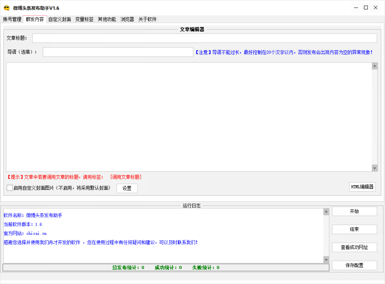Click the article editor scrollbar up arrow
The image size is (385, 284).
pos(375,66)
